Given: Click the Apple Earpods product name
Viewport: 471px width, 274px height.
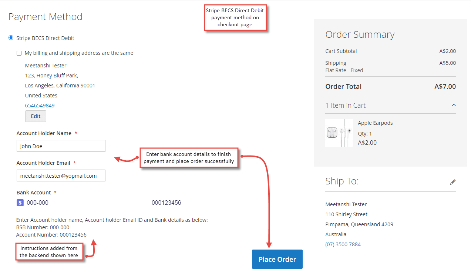Looking at the screenshot, I should point(375,123).
